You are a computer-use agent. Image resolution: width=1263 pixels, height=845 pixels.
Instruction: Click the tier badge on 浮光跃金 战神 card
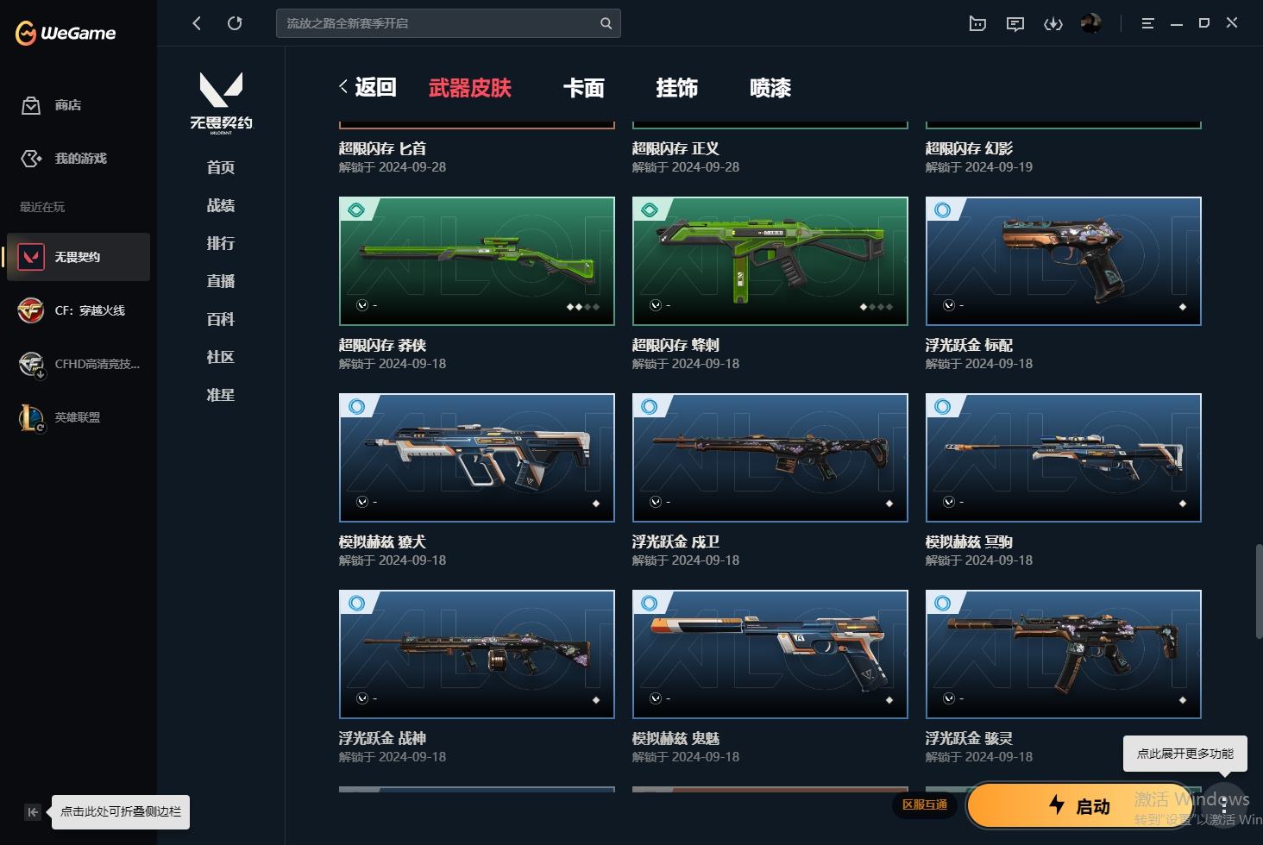(356, 603)
